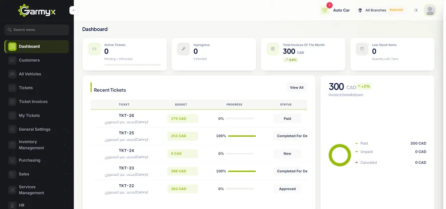Open Ticket Invoices menu item
The height and width of the screenshot is (209, 446).
pos(37,102)
